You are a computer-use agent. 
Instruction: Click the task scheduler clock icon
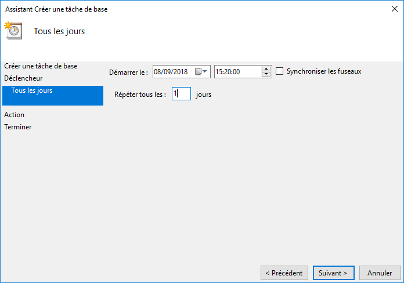(13, 31)
